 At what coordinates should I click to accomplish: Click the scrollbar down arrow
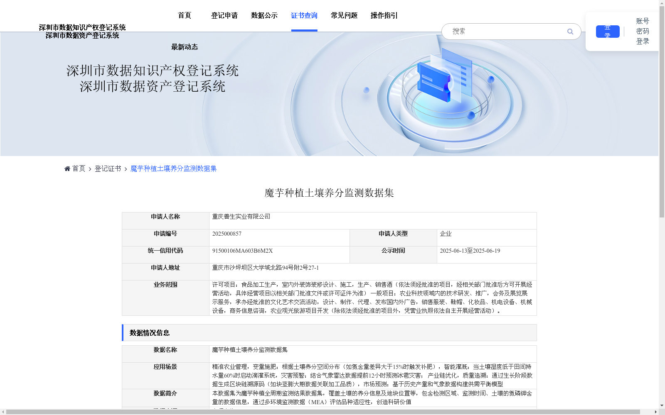662,405
